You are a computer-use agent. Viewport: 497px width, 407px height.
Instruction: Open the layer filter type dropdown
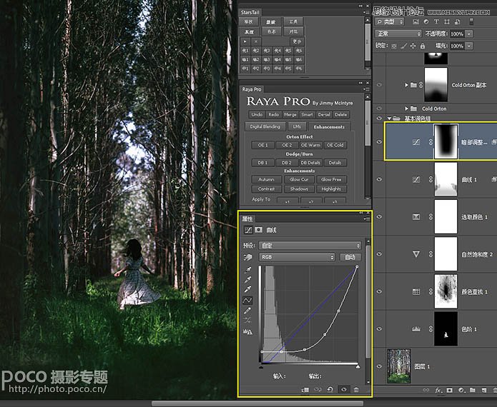(390, 21)
